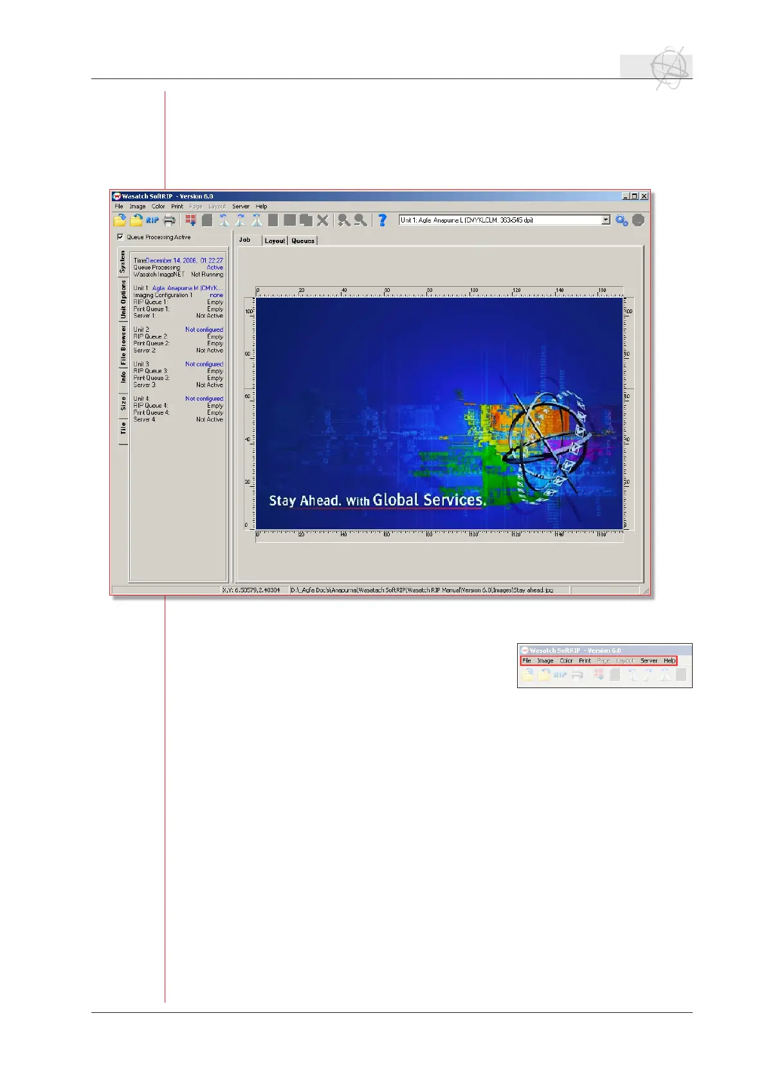Click the Unit 4 Not configured row
The width and height of the screenshot is (766, 1083).
(x=178, y=399)
